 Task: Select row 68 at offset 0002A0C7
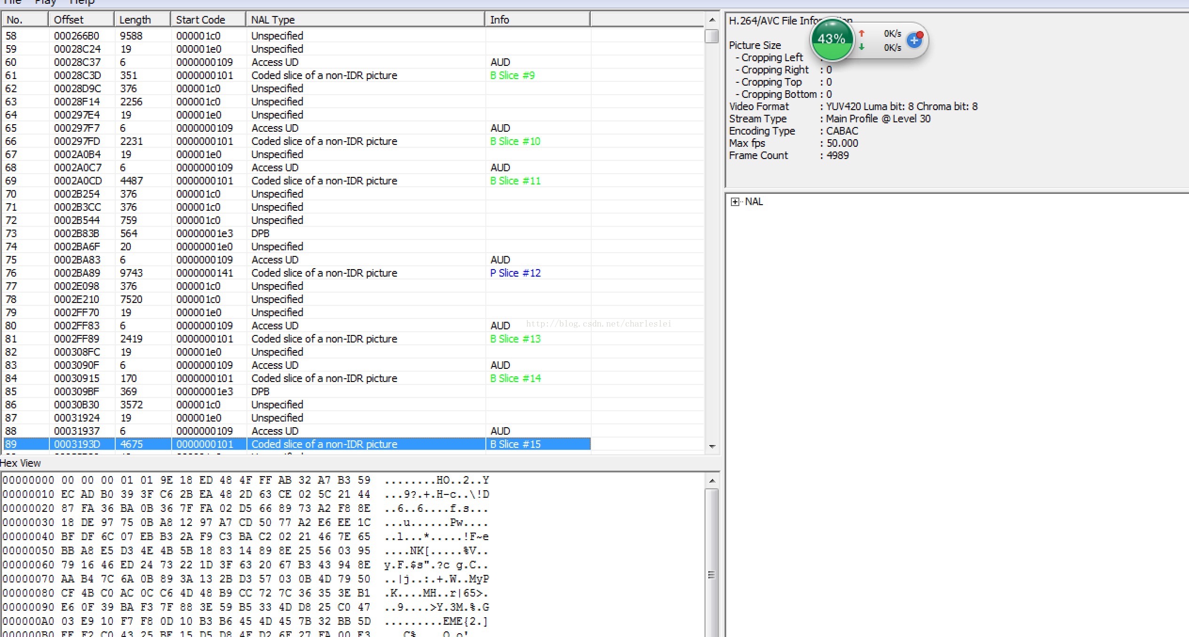(297, 167)
